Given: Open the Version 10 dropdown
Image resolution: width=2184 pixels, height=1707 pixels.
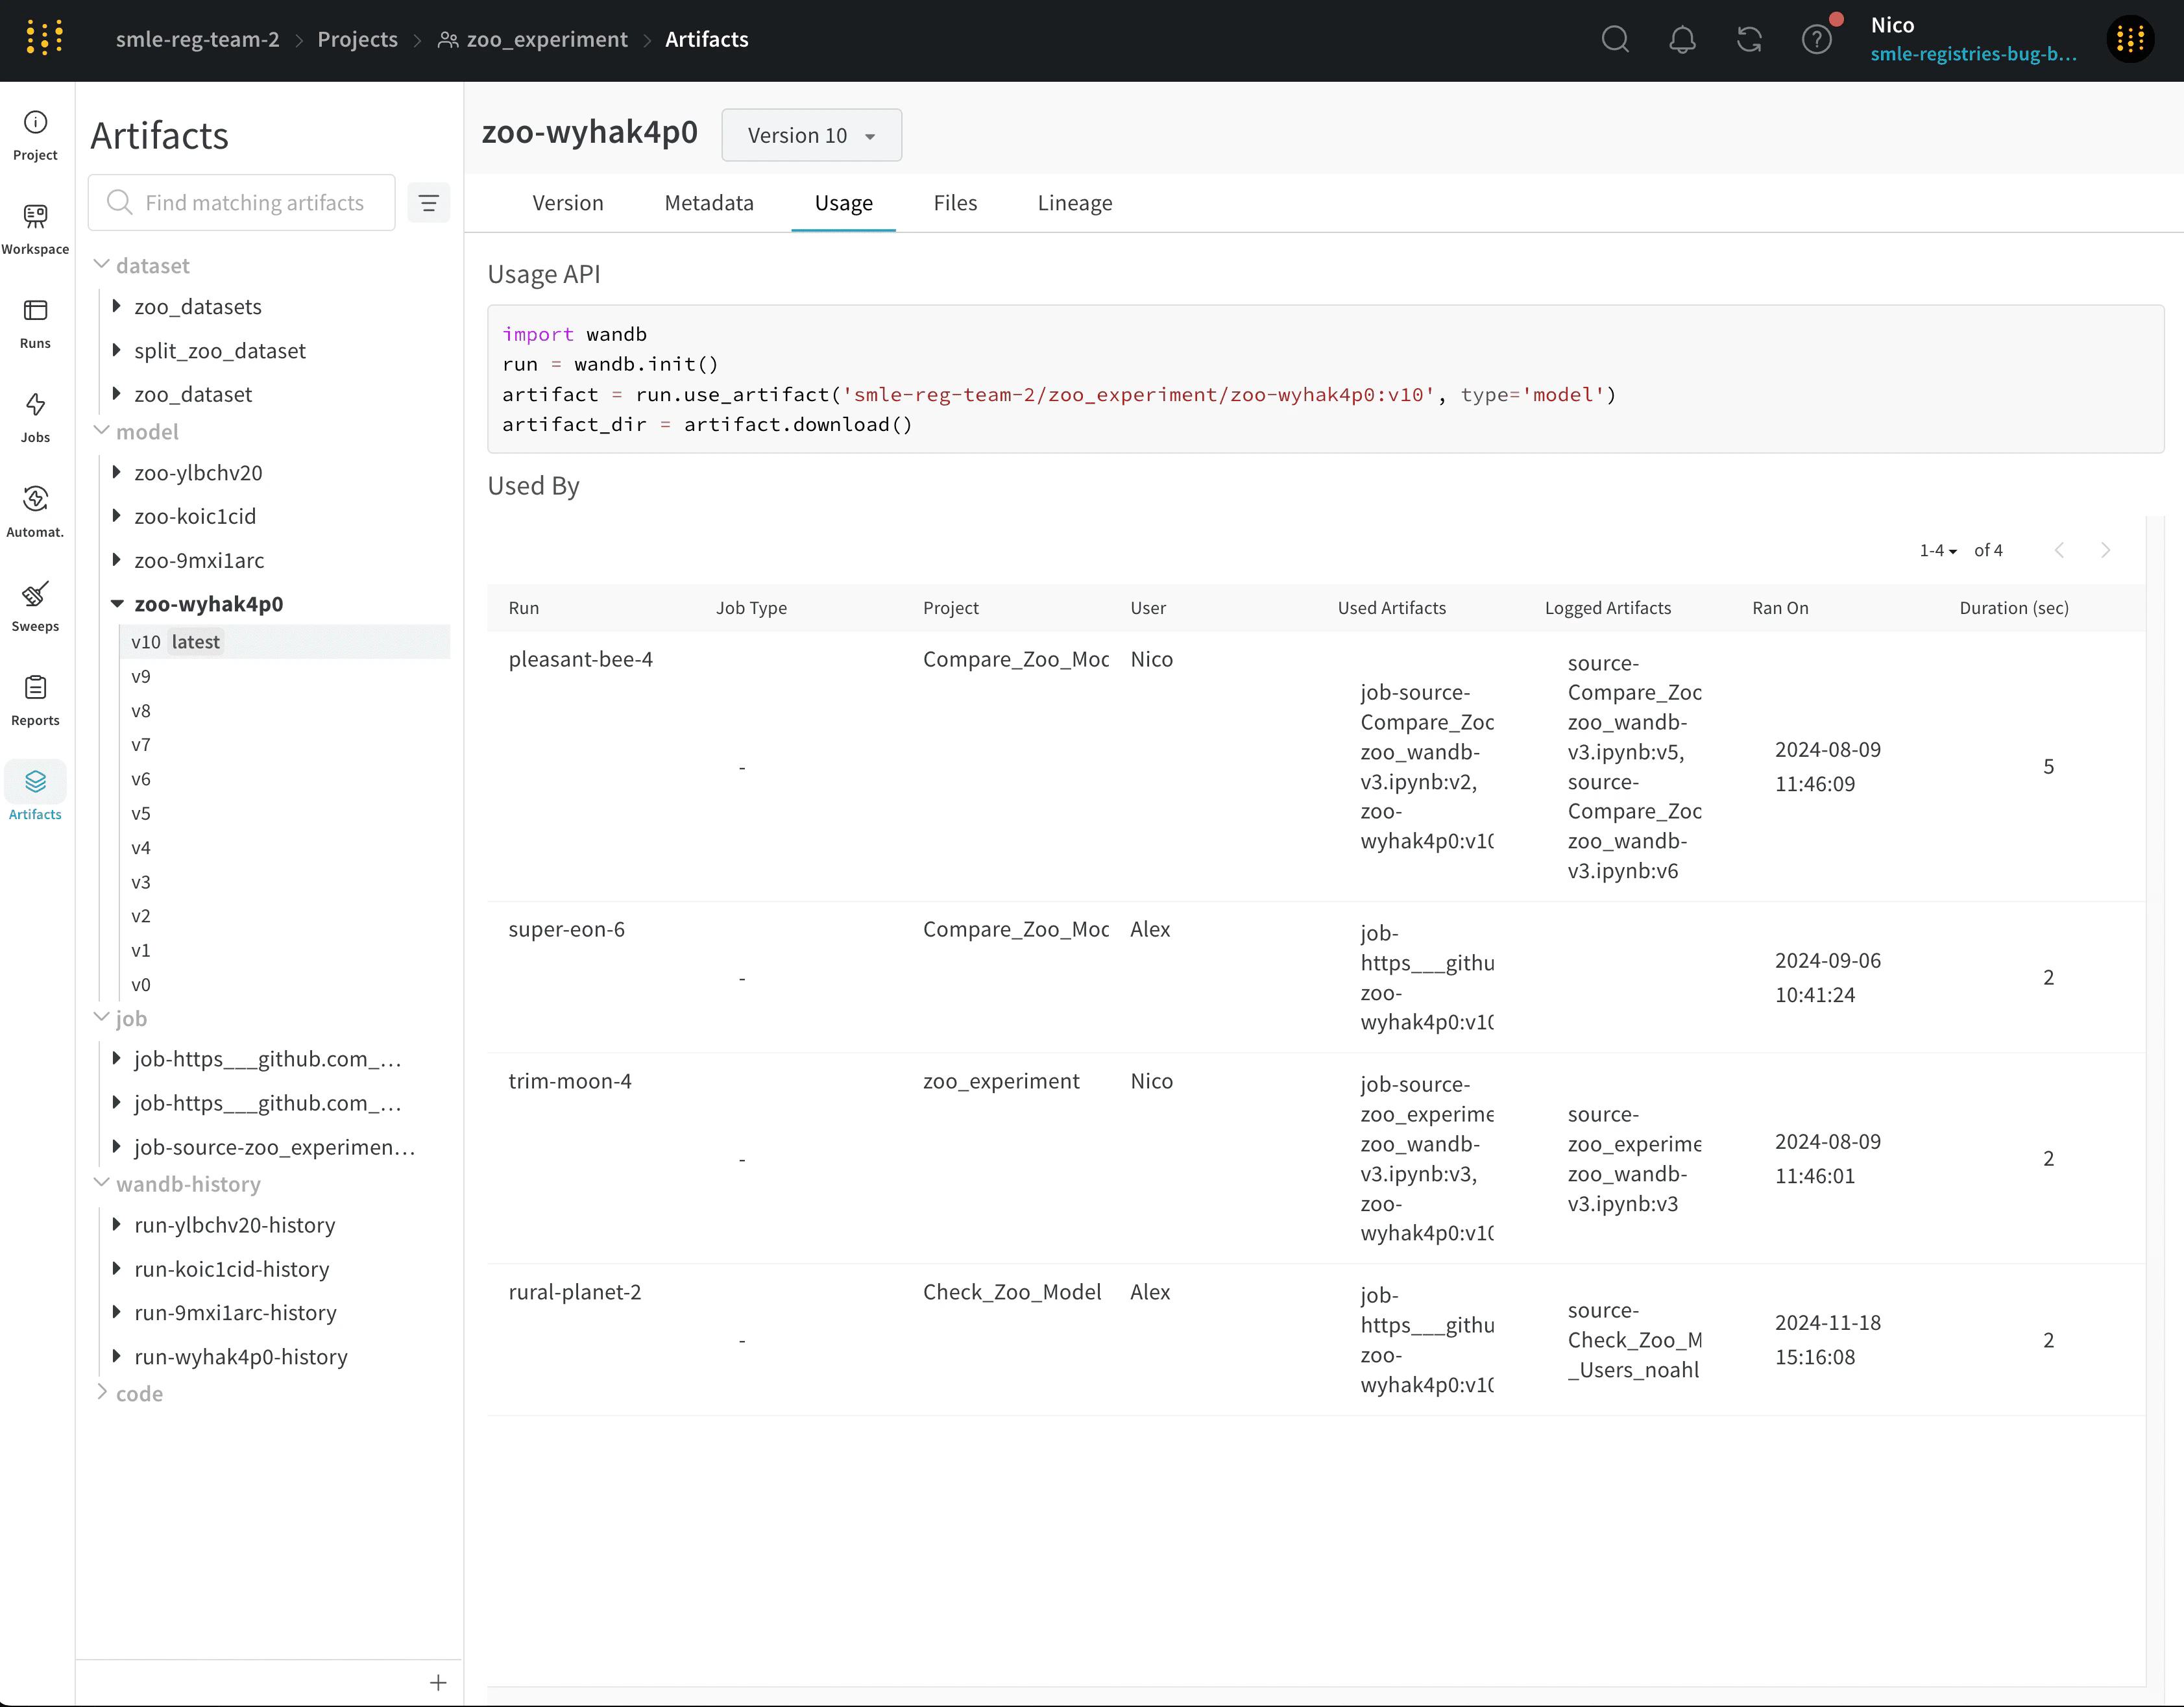Looking at the screenshot, I should point(811,135).
